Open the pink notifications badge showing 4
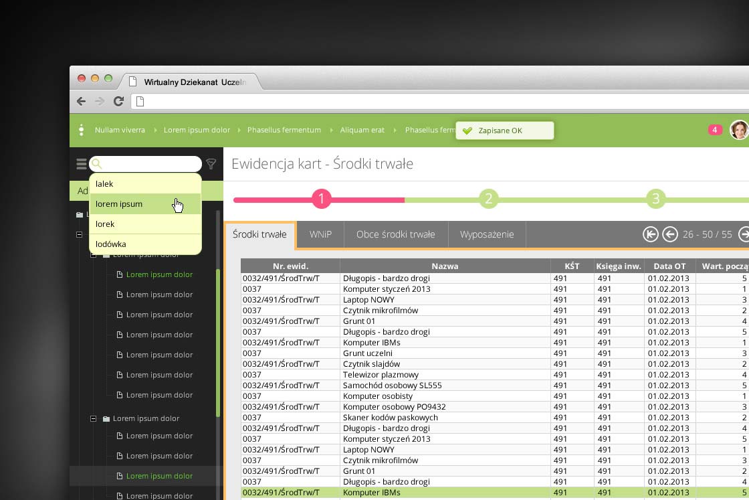Screen dimensions: 749x500 (x=715, y=130)
